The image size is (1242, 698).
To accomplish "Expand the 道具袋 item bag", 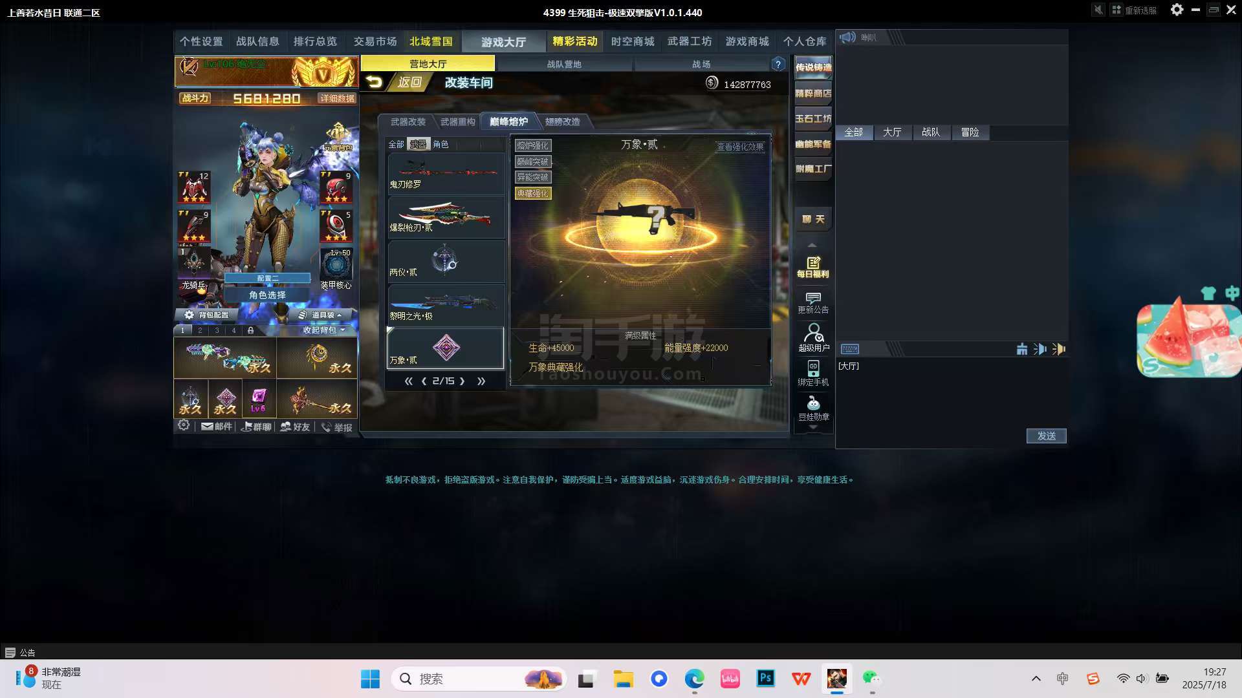I will tap(320, 315).
